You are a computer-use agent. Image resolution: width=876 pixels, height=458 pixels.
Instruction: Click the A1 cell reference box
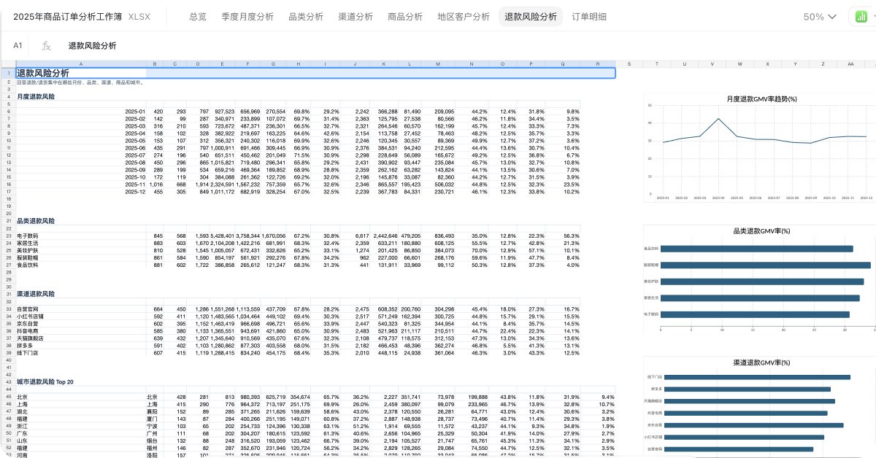pos(18,46)
